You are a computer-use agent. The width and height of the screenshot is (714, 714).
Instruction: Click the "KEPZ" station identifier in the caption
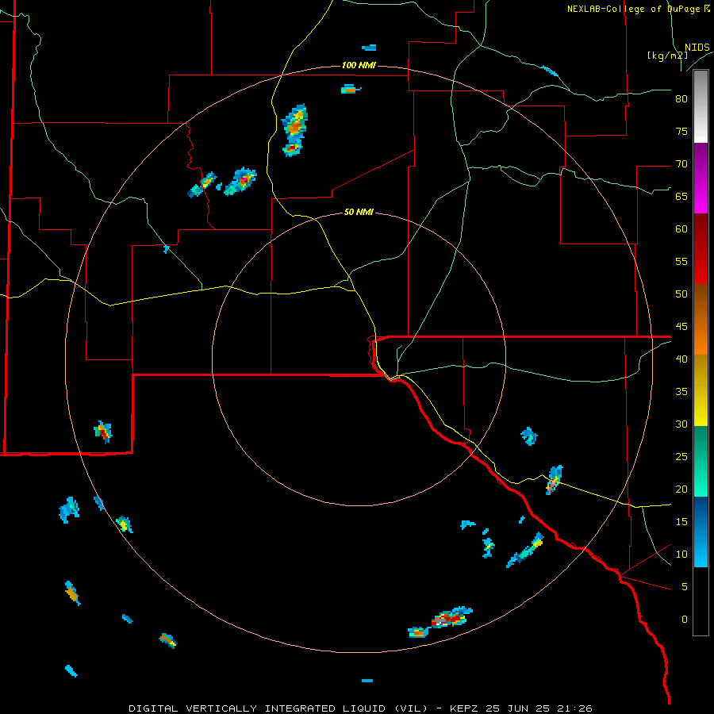(465, 708)
